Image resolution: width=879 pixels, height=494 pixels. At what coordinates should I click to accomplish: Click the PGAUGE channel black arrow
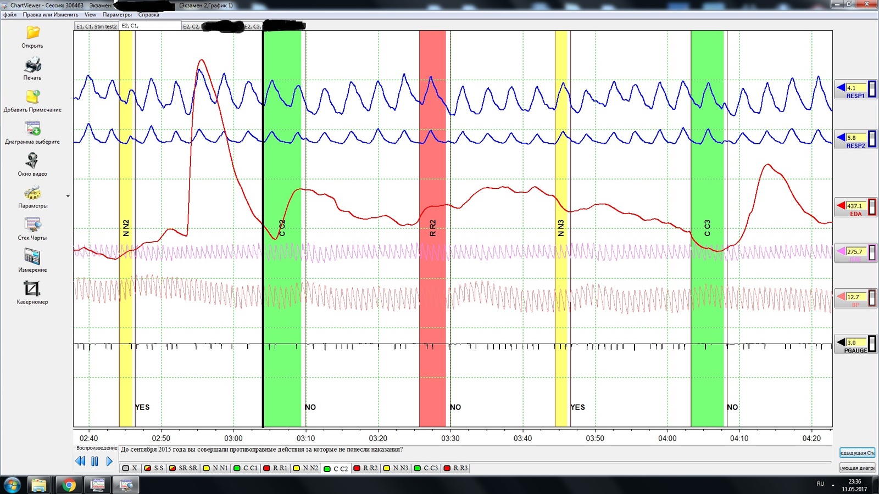click(x=841, y=342)
